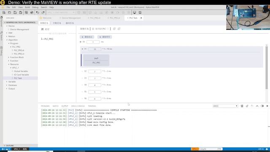Viewport: 270px width, 152px height.
Task: Click the redo arrow icon
Action: pos(43,13)
